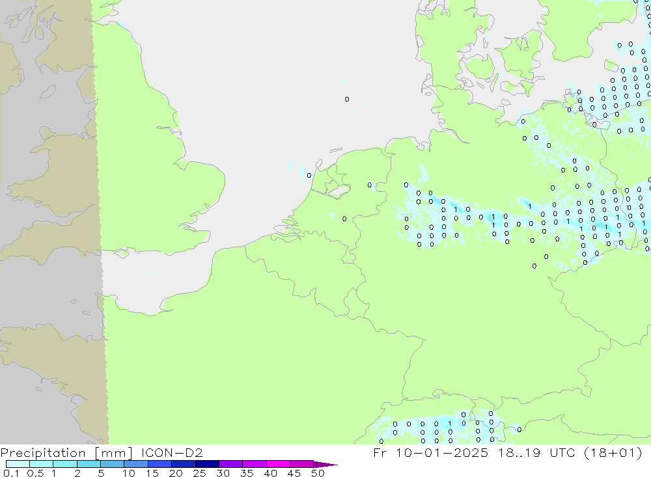Click the date '10-01-2025'

click(442, 452)
